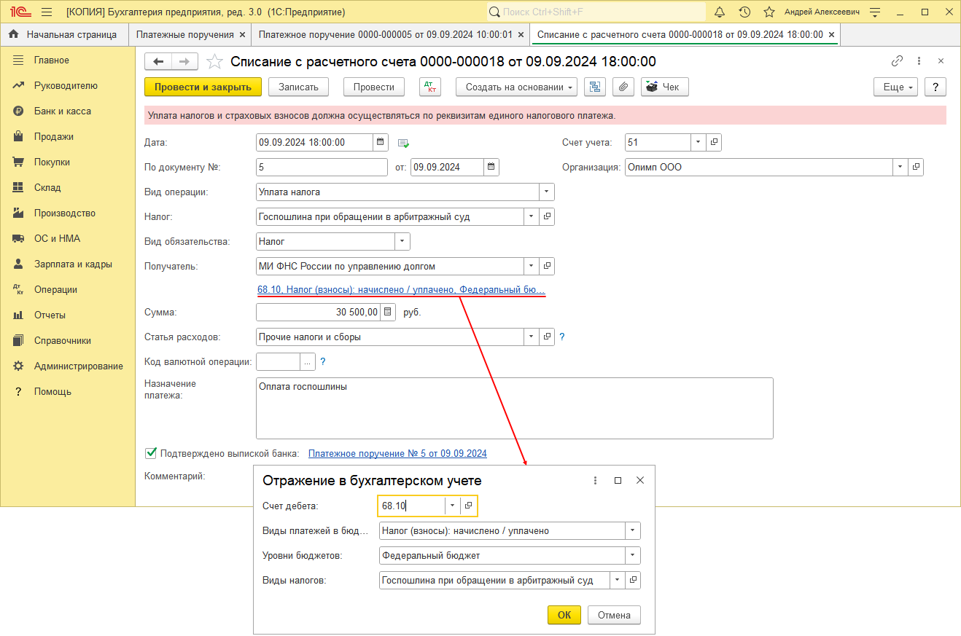961x636 pixels.
Task: Open the history clock icon
Action: coord(744,12)
